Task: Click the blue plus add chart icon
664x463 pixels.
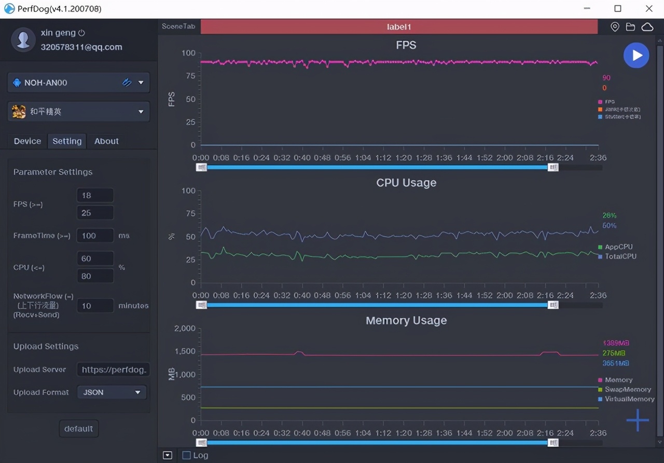Action: pos(637,420)
